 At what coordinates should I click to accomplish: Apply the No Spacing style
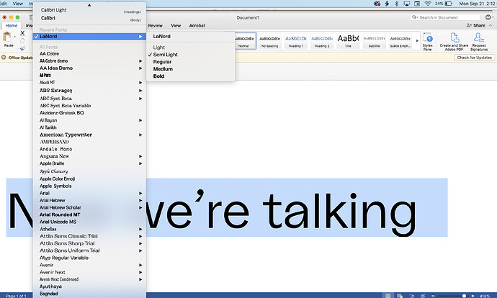[x=269, y=41]
